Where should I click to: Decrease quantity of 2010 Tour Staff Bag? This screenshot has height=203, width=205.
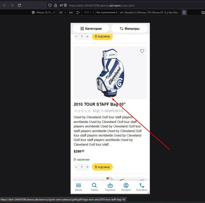coord(76,167)
